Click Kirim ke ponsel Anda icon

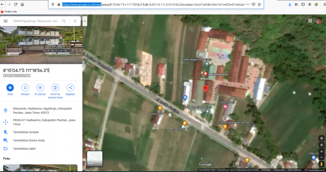click(x=55, y=88)
